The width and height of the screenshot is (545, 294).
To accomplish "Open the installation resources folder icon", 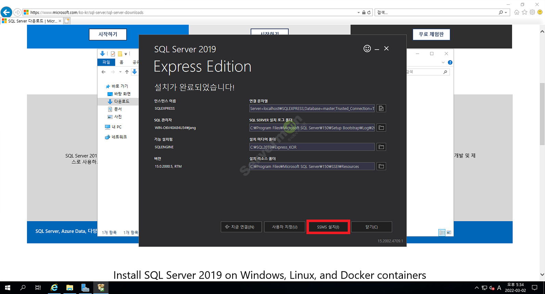I will [381, 166].
